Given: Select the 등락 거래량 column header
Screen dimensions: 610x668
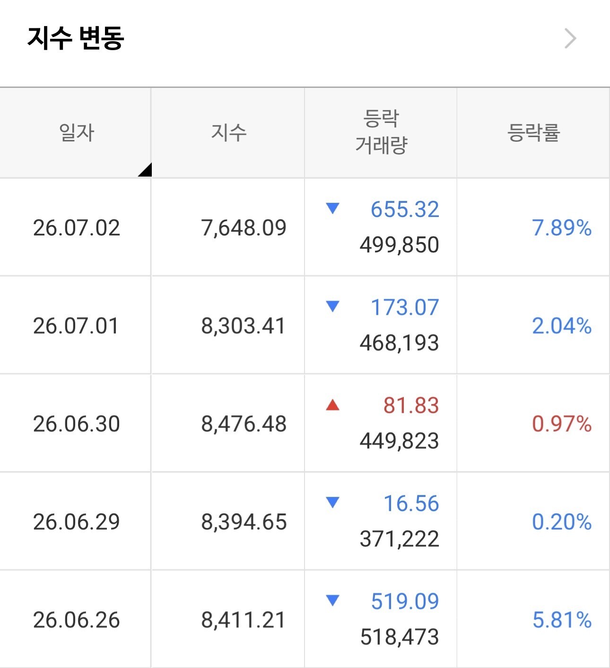Looking at the screenshot, I should point(381,132).
